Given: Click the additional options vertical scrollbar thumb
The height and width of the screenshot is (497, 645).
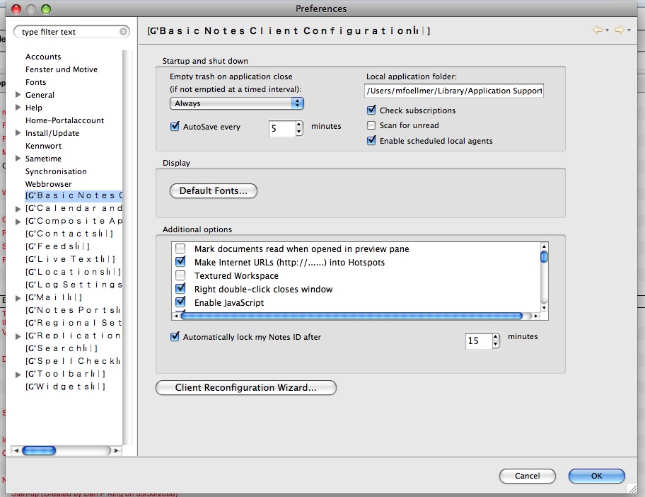Looking at the screenshot, I should pyautogui.click(x=544, y=256).
